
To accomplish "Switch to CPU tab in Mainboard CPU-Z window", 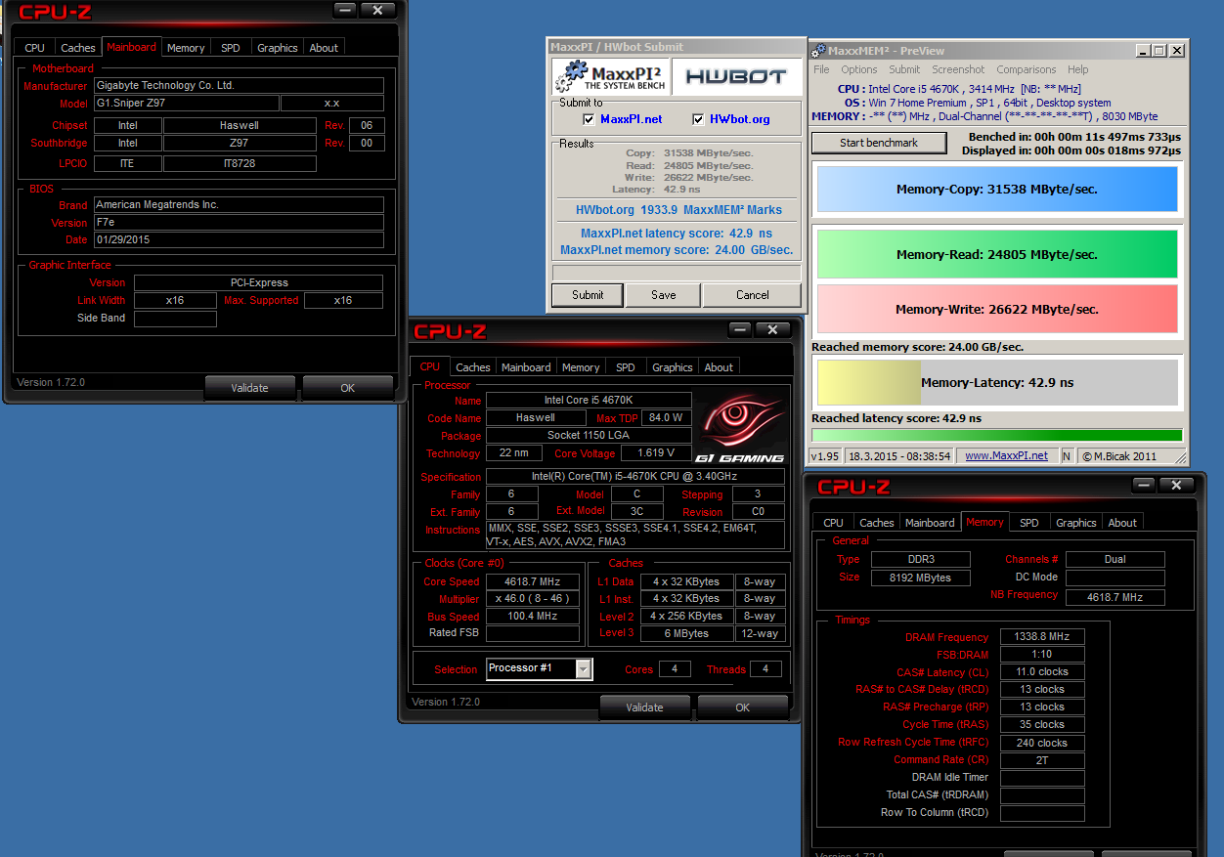I will [34, 48].
